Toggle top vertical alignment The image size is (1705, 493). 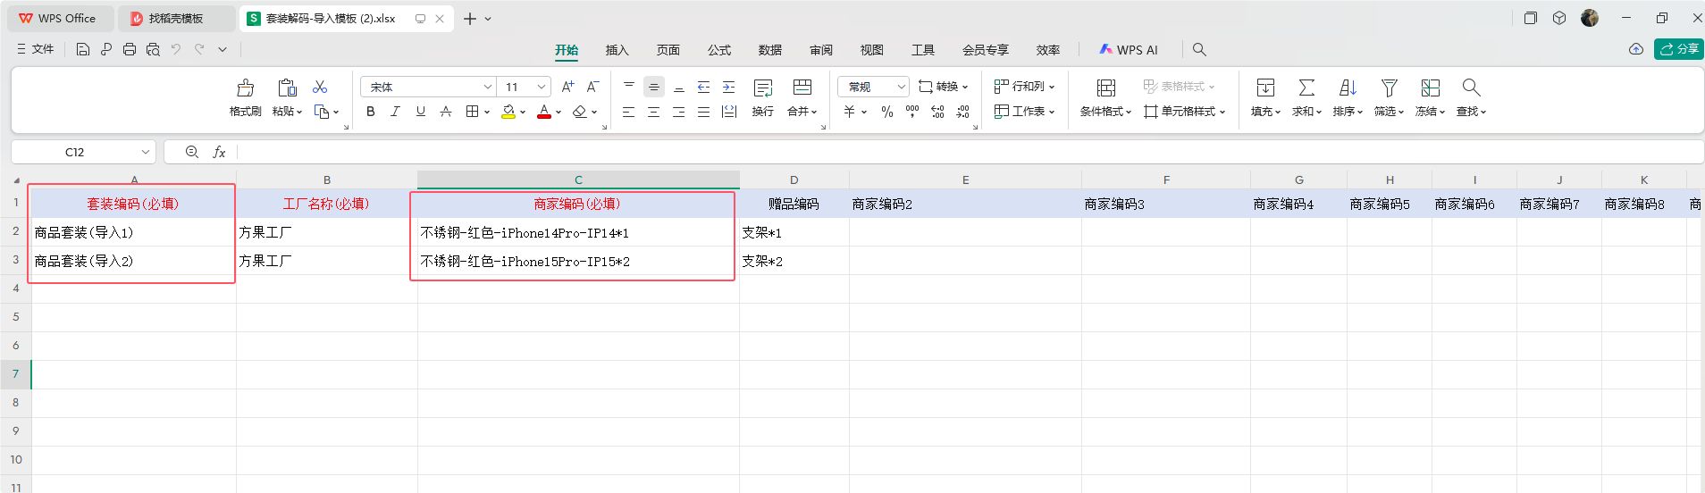(629, 87)
